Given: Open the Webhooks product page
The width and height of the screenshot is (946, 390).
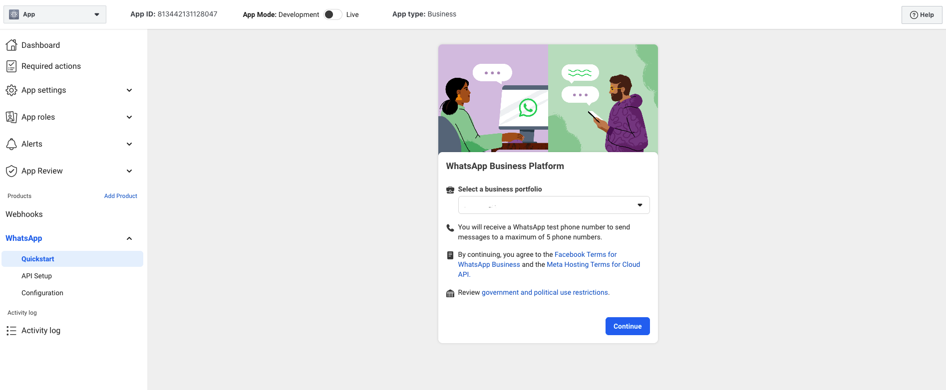Looking at the screenshot, I should click(x=24, y=214).
